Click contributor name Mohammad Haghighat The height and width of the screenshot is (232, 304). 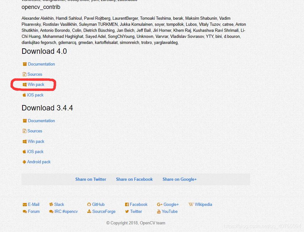[x=63, y=37]
